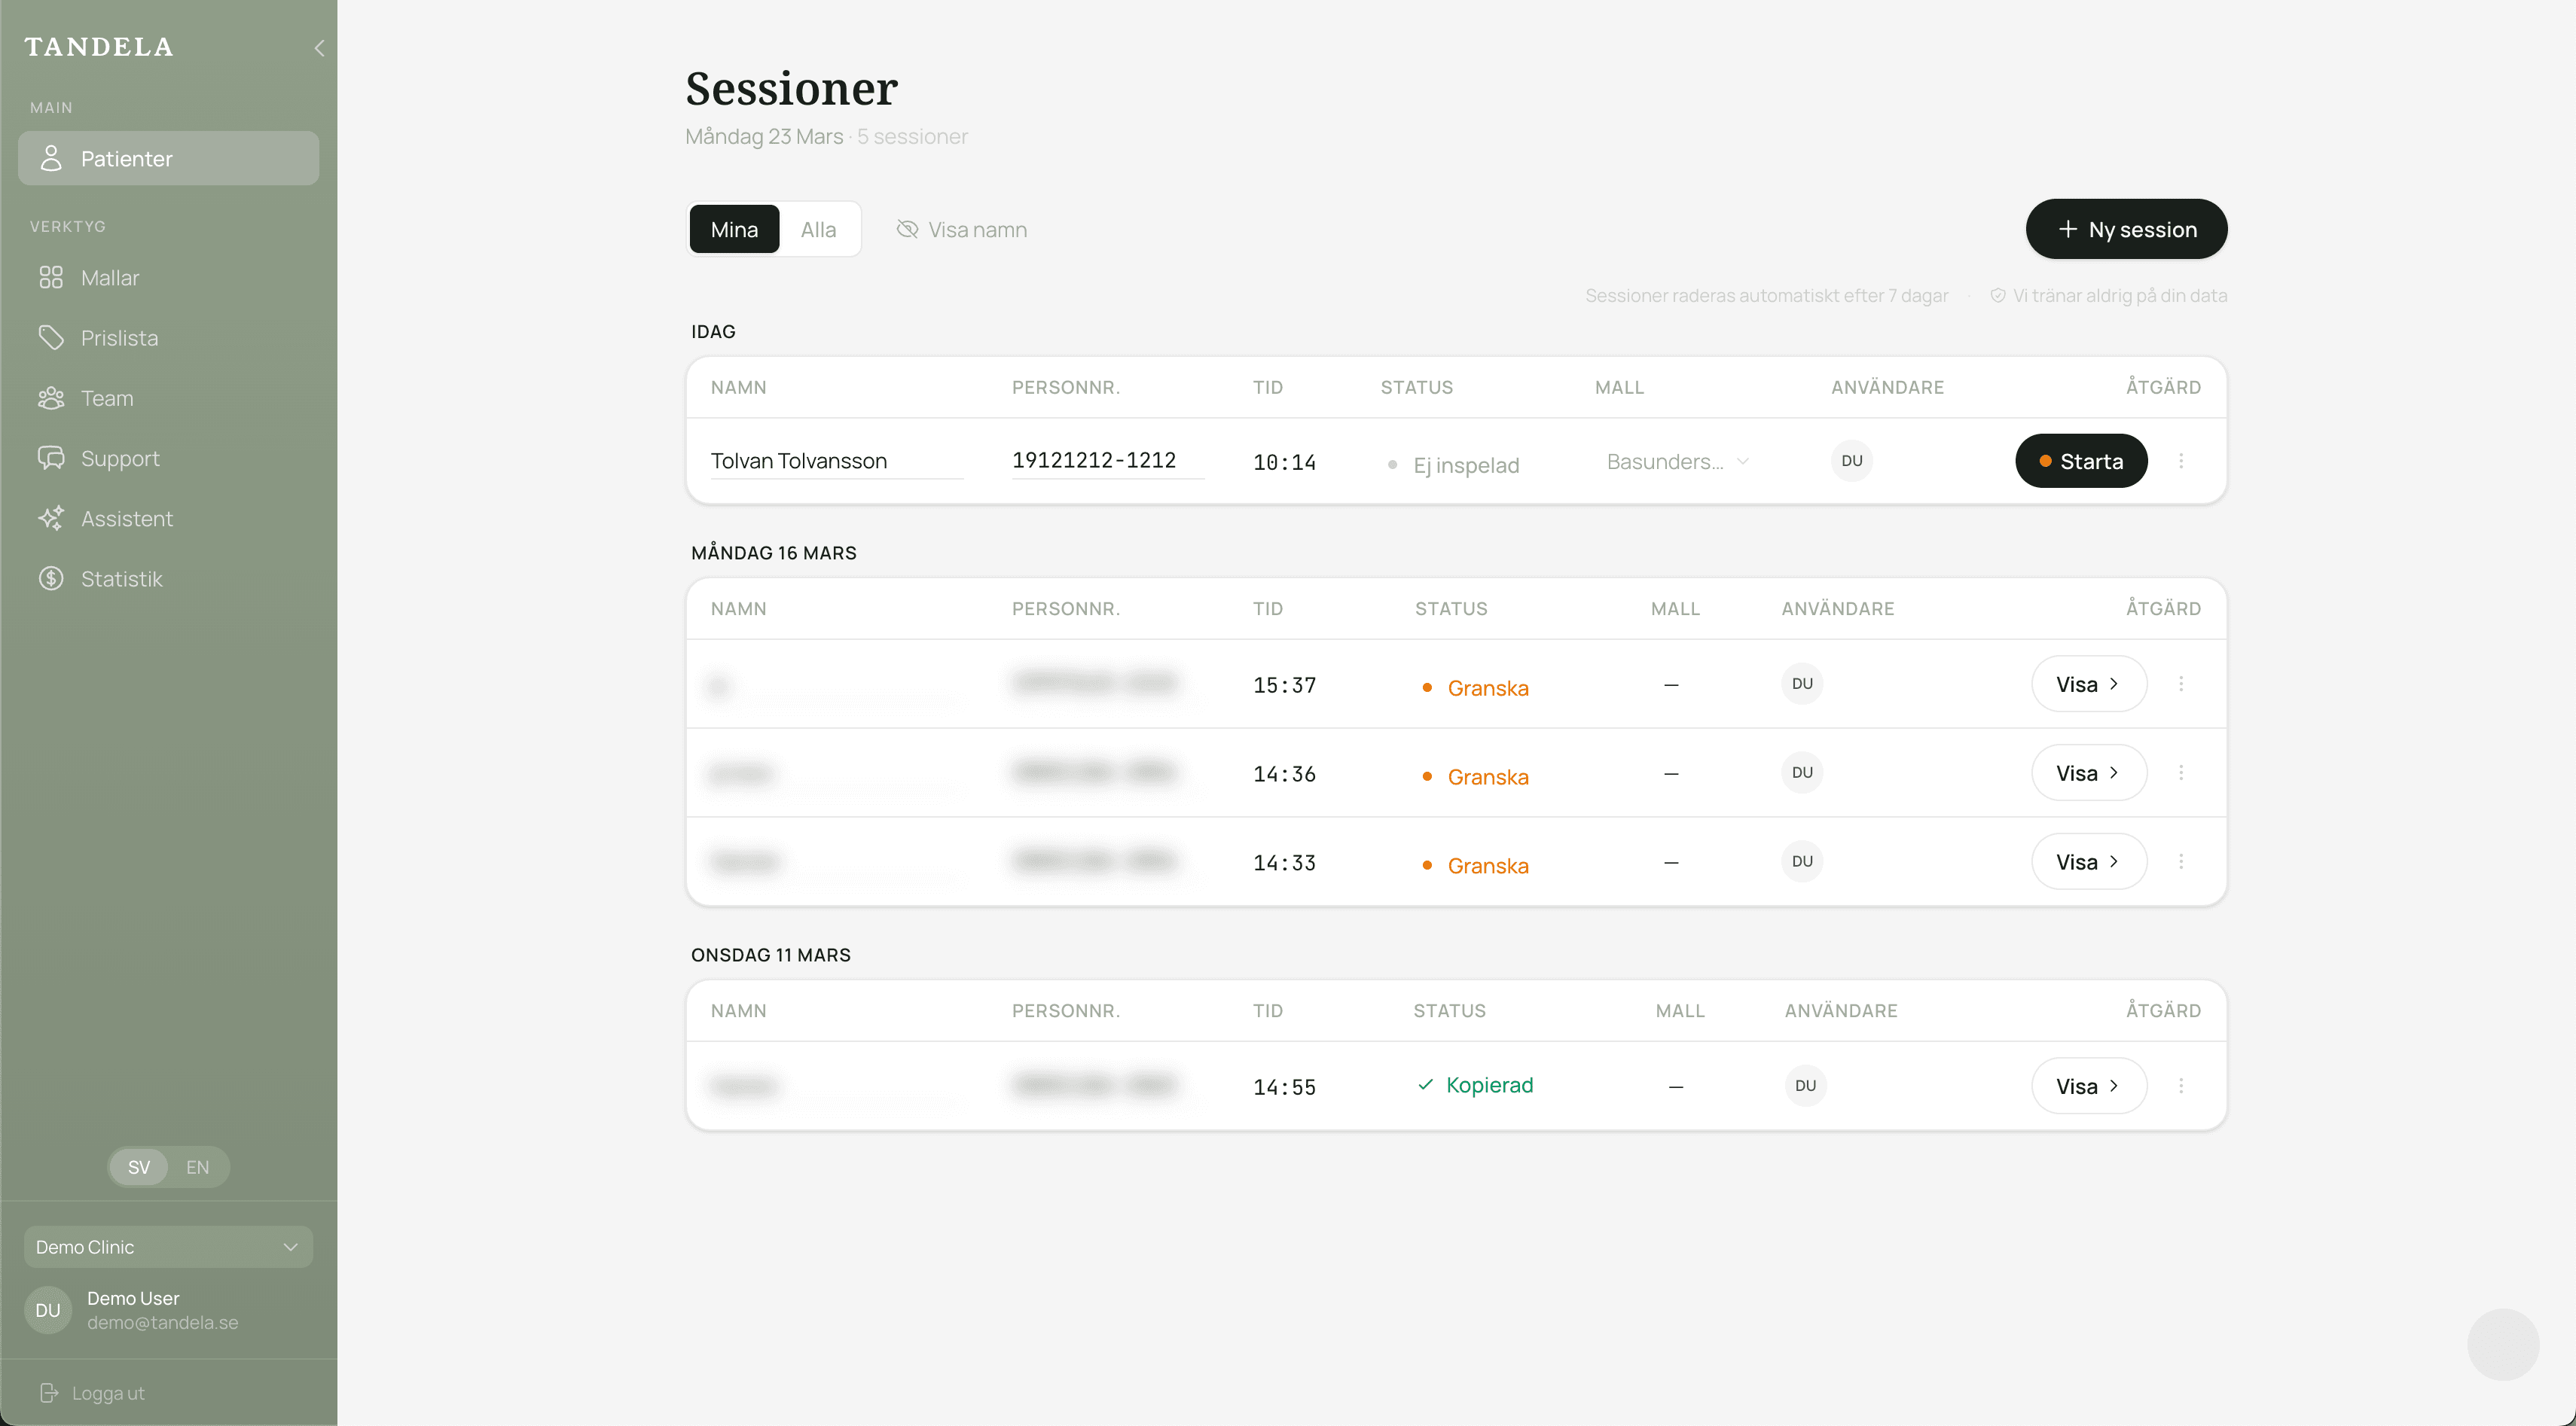Log out via Logga ut
Image resolution: width=2576 pixels, height=1426 pixels.
(92, 1392)
